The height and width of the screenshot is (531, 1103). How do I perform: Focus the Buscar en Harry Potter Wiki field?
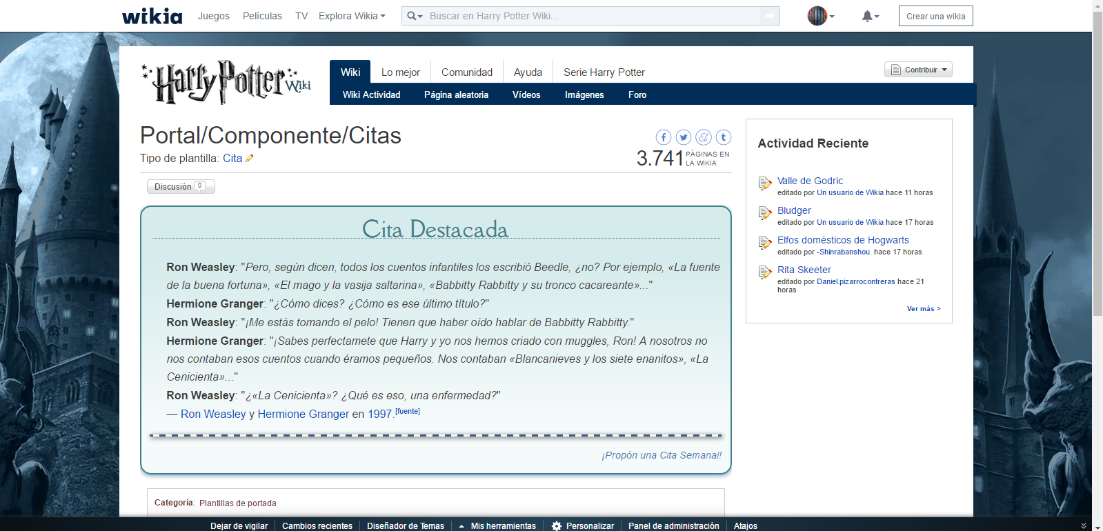point(593,16)
